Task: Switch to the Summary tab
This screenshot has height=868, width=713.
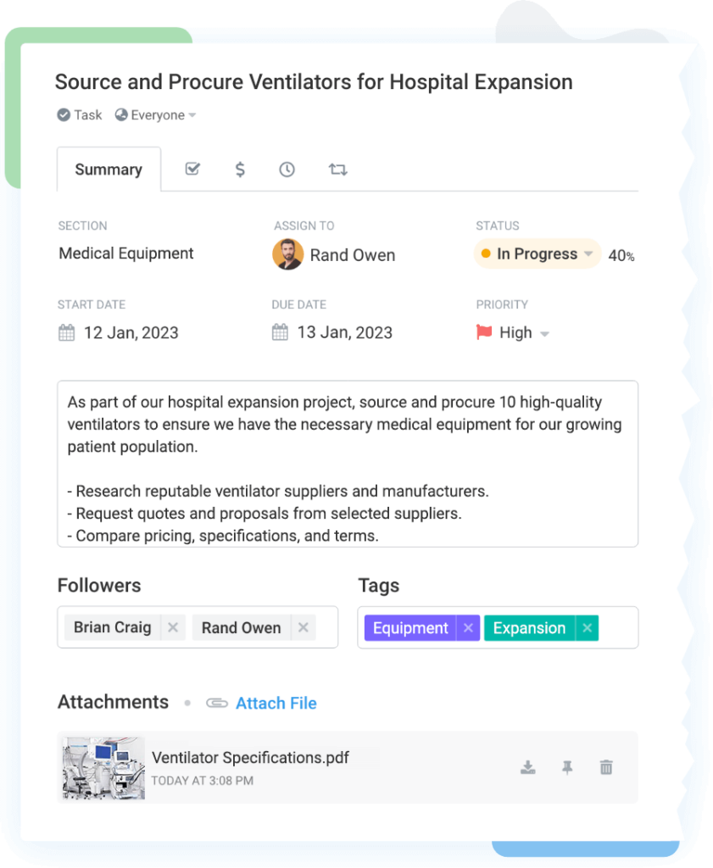Action: tap(109, 170)
